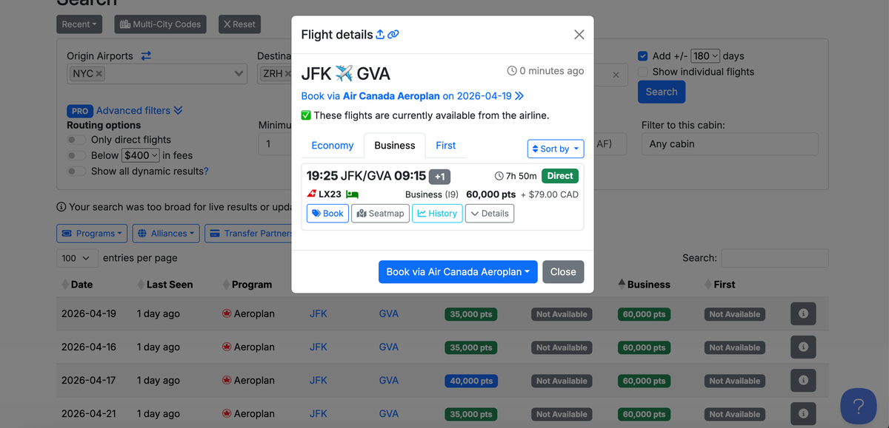Screen dimensions: 889x428
Task: Toggle Only direct flights switch
Action: tap(76, 140)
